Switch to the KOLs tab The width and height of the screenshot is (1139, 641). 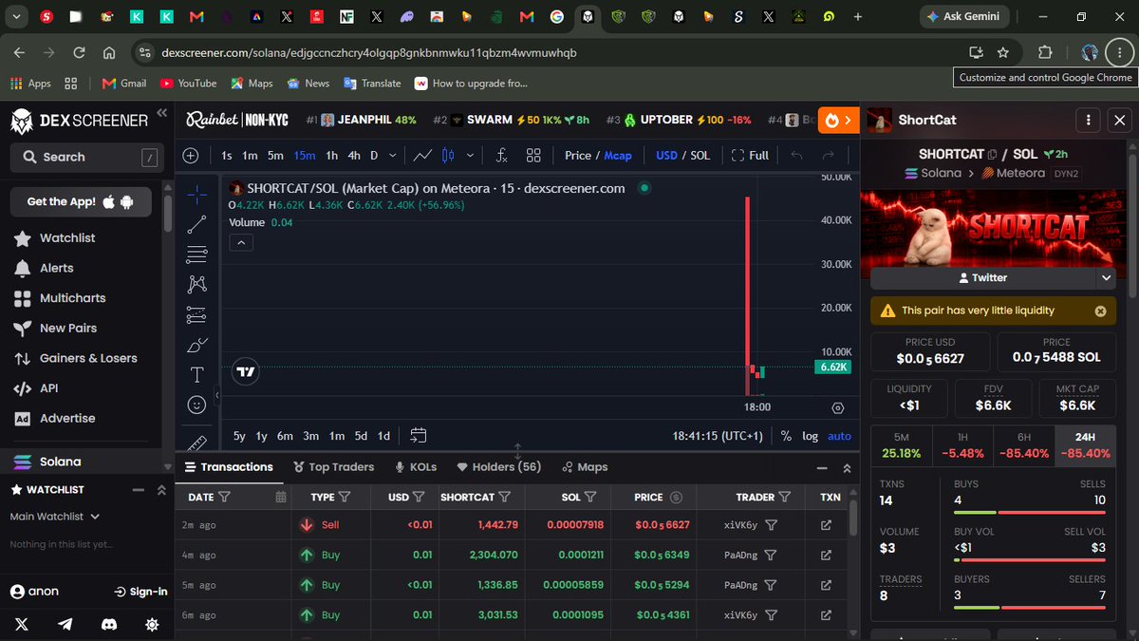[x=416, y=467]
